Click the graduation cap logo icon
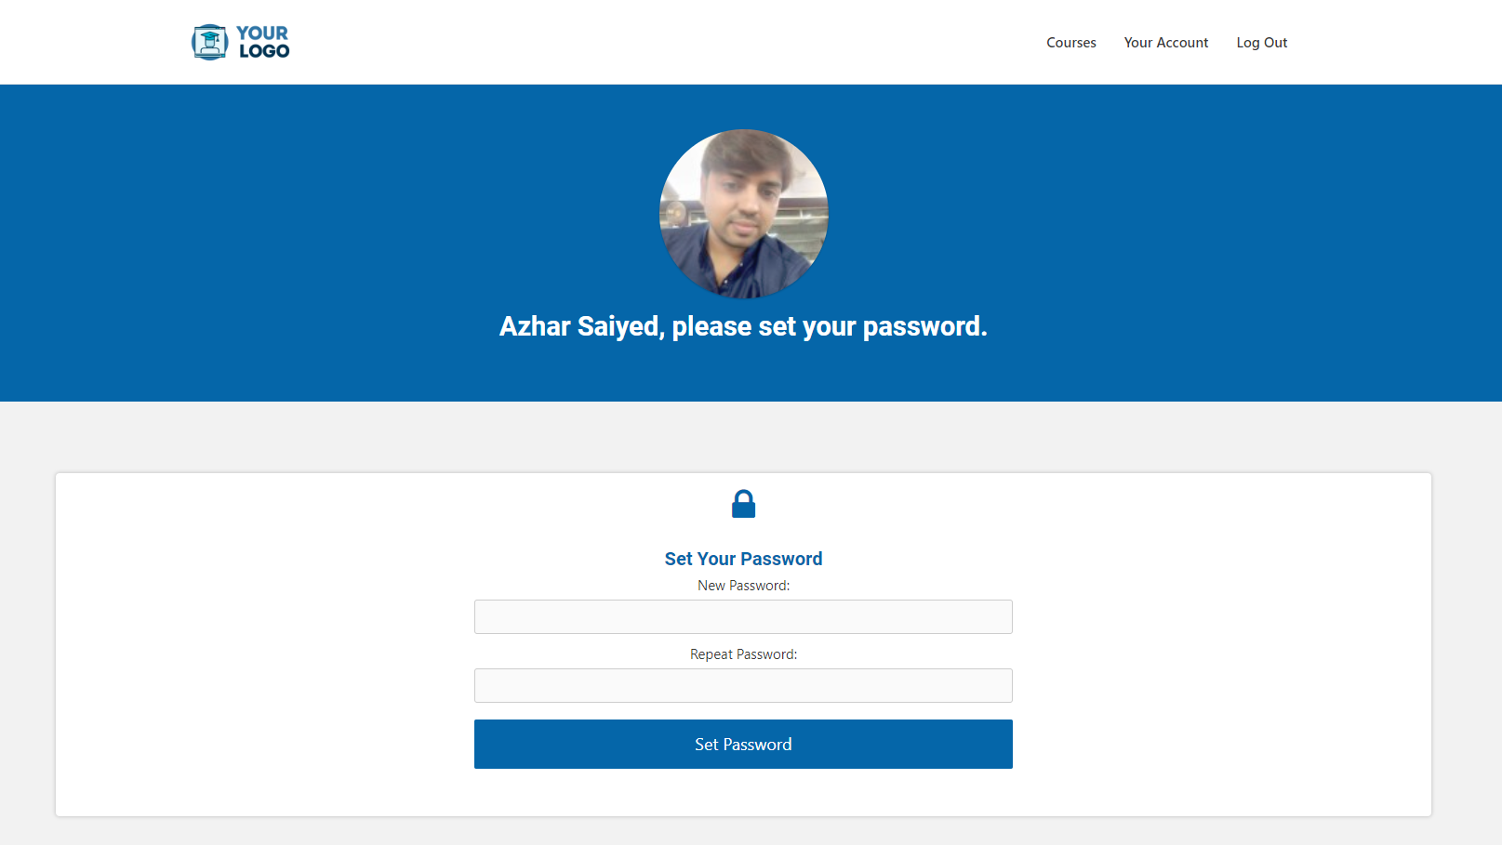 click(x=209, y=42)
